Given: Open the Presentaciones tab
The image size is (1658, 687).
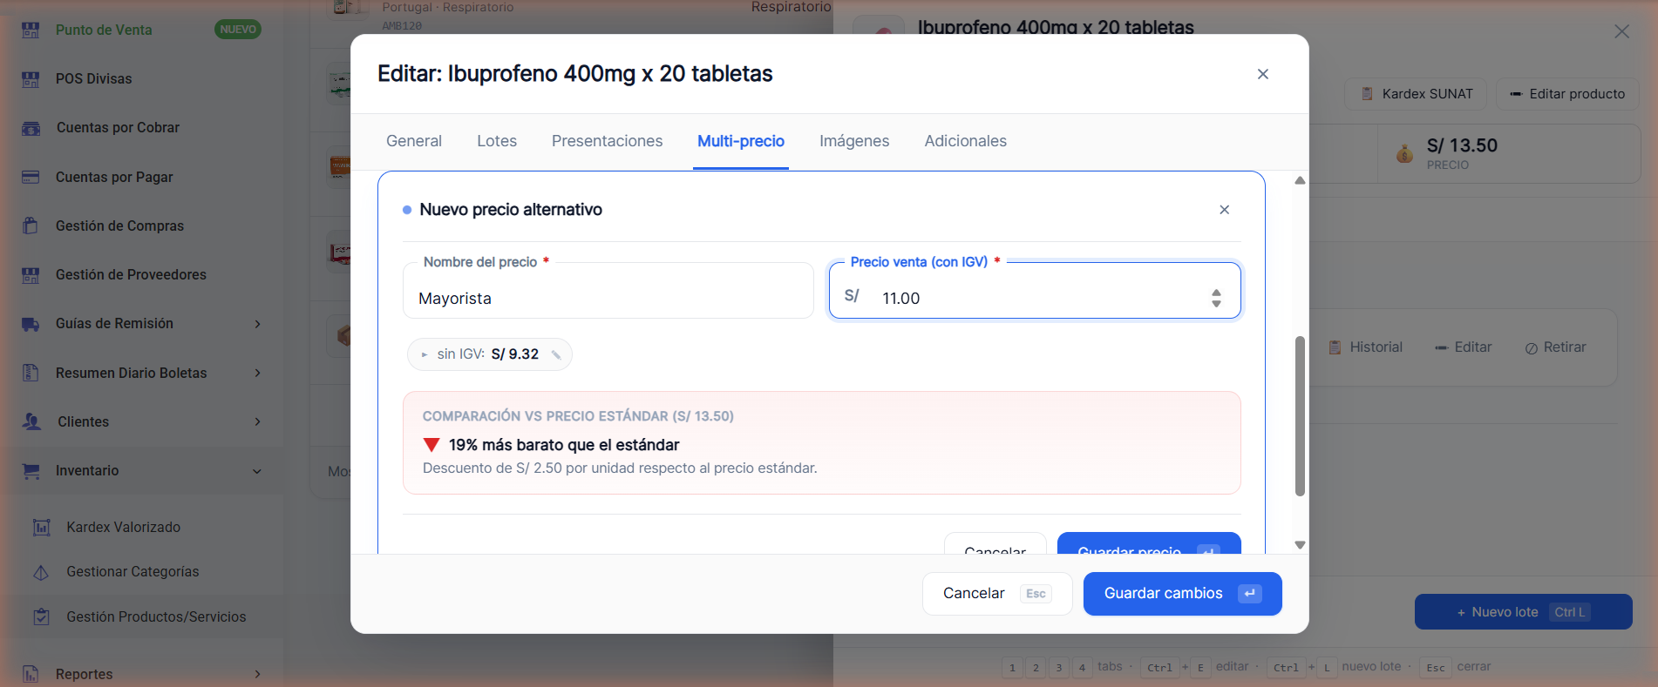Looking at the screenshot, I should [x=608, y=141].
